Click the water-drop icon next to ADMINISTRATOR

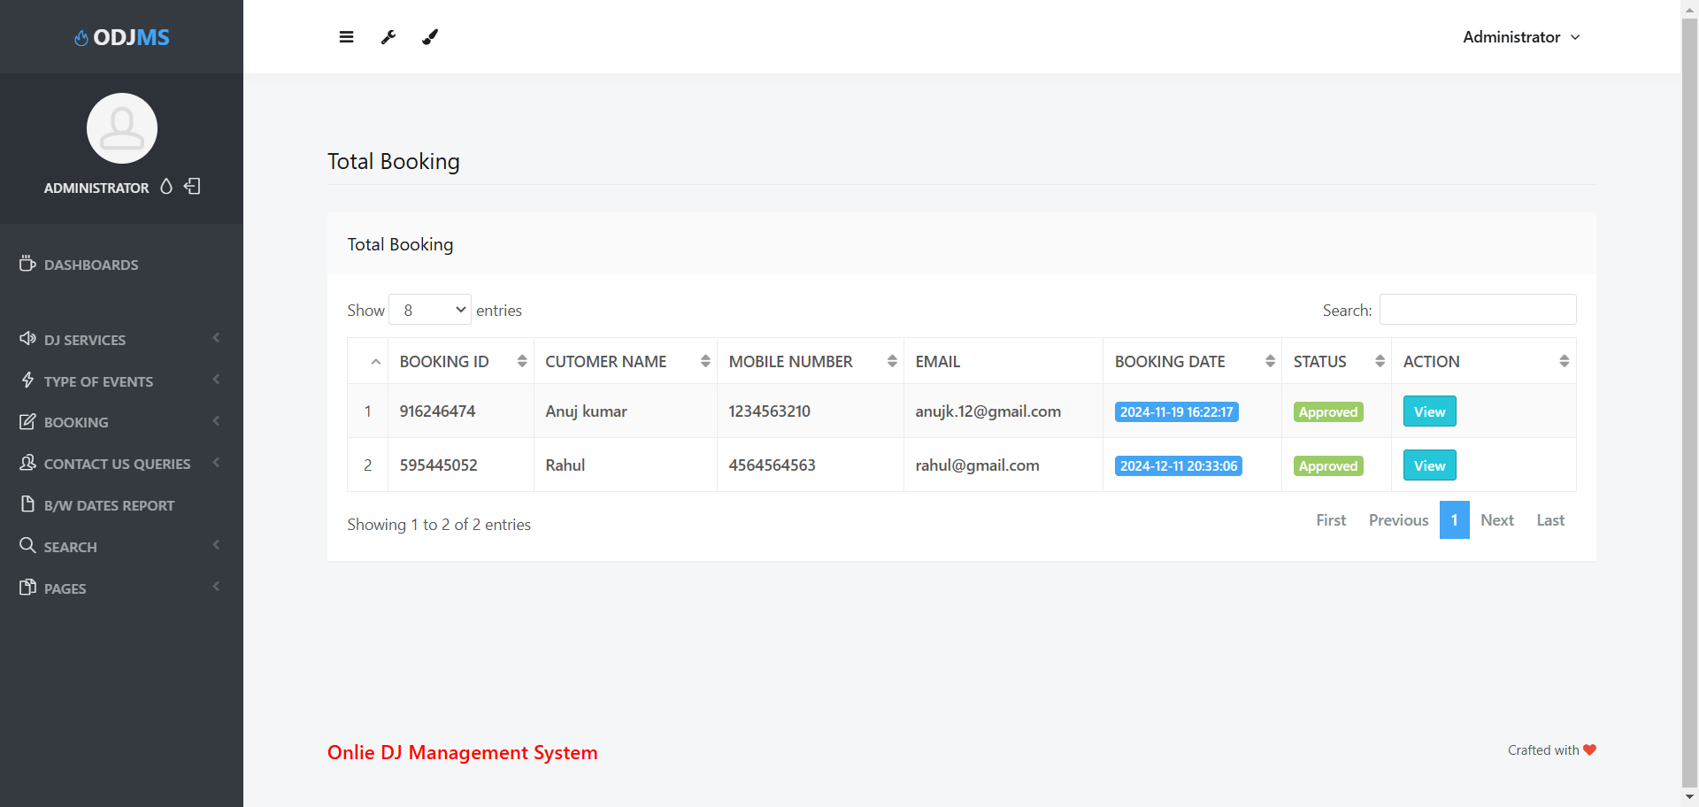point(165,187)
